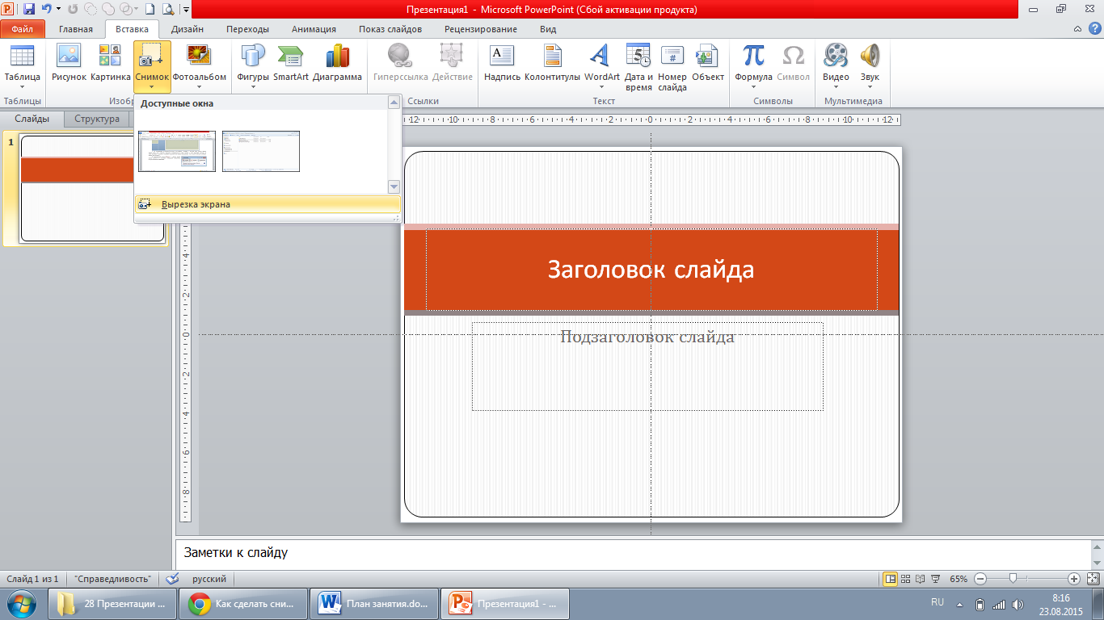Insert a SmartArt graphic

pyautogui.click(x=290, y=63)
